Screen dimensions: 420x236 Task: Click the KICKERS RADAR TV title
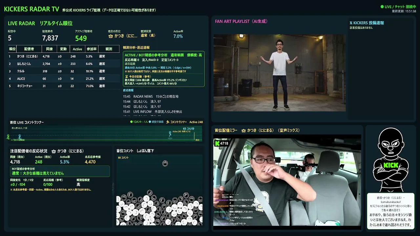click(x=31, y=9)
